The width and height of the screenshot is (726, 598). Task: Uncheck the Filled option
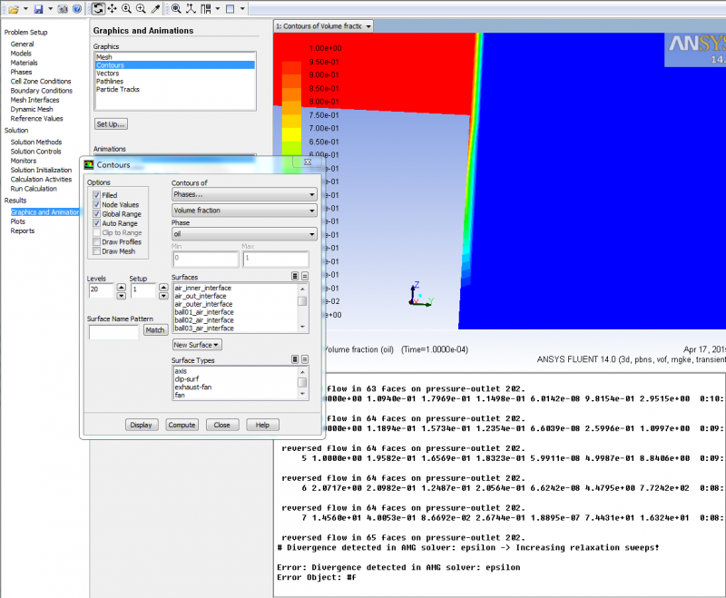tap(95, 195)
